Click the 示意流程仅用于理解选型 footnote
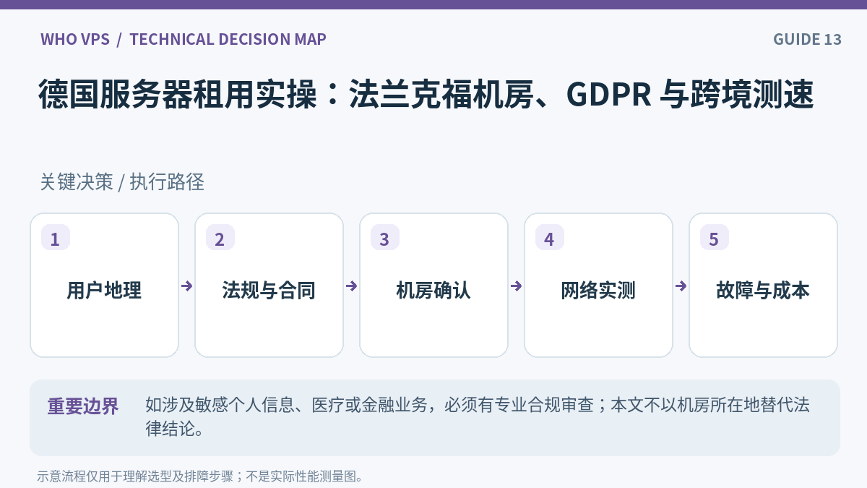The width and height of the screenshot is (867, 488). pyautogui.click(x=200, y=476)
